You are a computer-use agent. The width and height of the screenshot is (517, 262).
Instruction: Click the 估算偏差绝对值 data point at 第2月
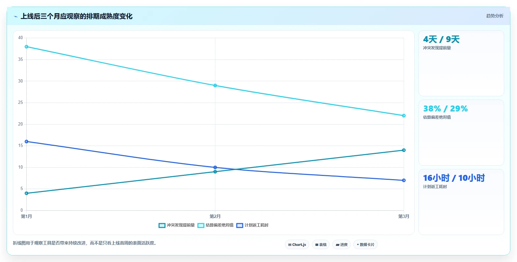(215, 85)
